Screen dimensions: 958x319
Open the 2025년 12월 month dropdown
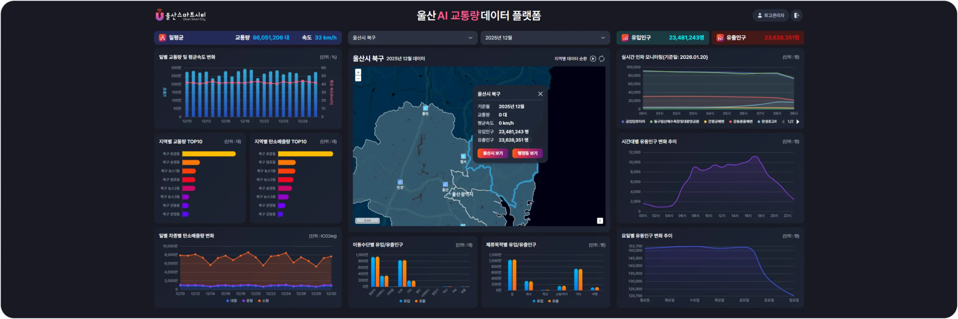click(x=545, y=38)
